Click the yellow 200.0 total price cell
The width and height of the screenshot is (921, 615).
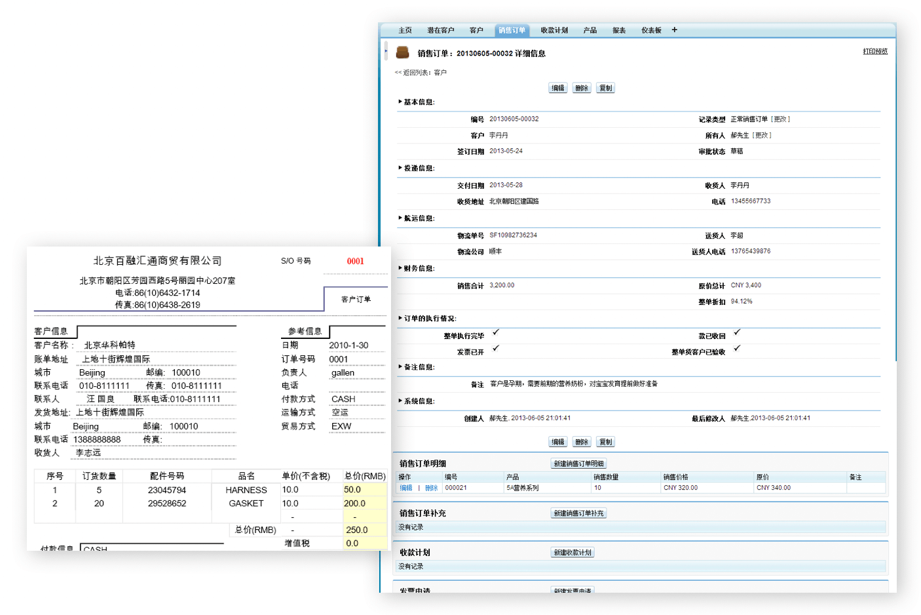[x=365, y=504]
